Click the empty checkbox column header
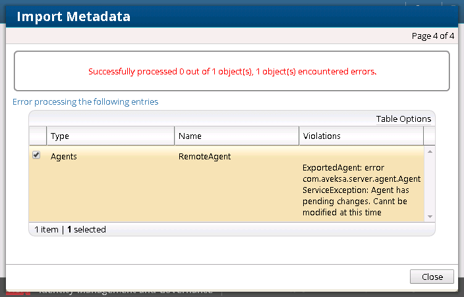464x297 pixels. coord(38,136)
